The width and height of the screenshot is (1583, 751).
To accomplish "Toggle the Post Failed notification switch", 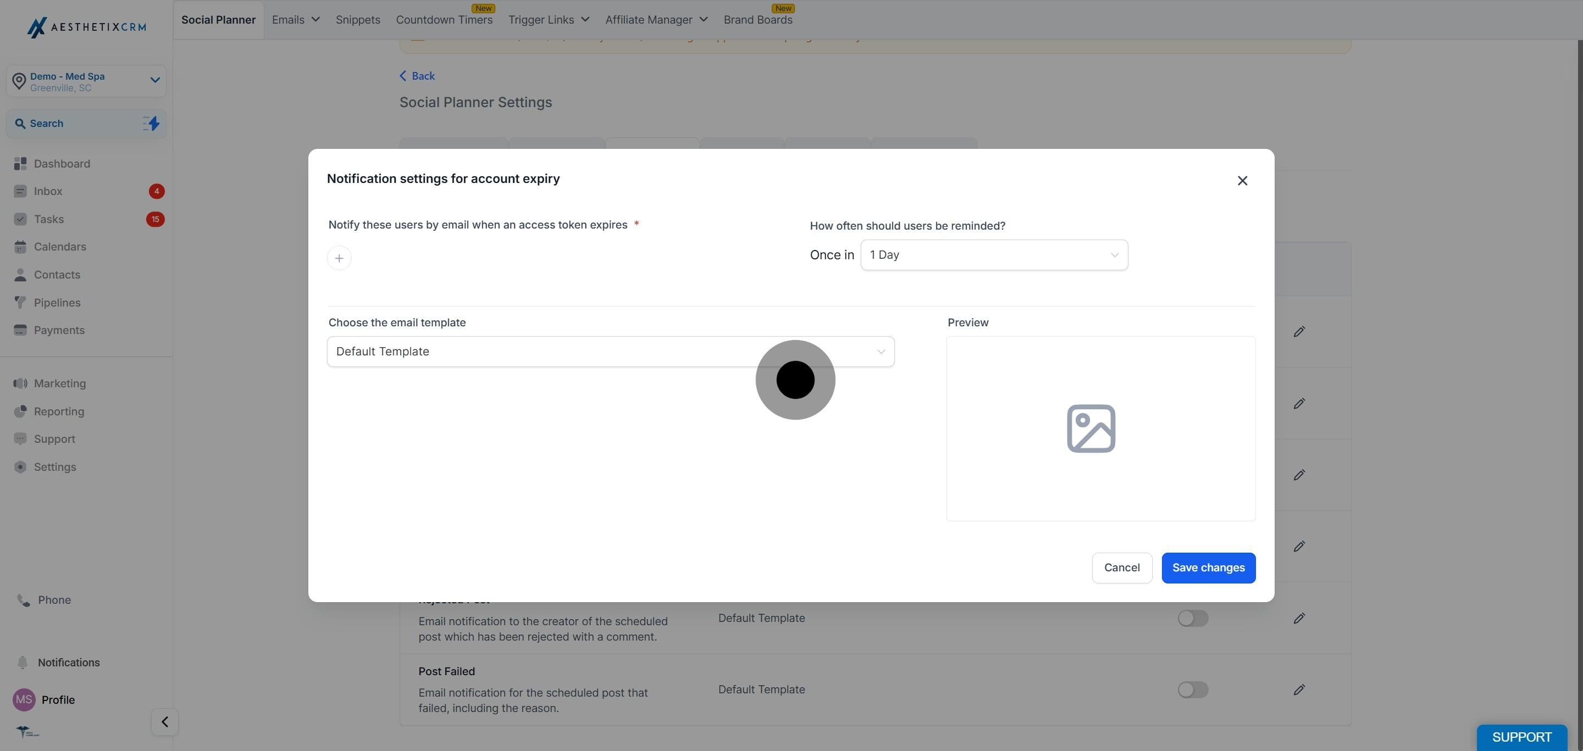I will point(1193,690).
